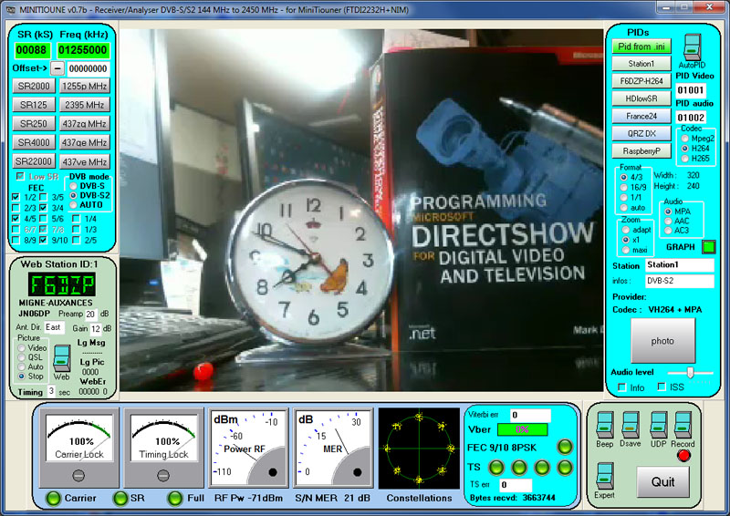Viewport: 730px width, 516px height.
Task: Click the Preamp dB field
Action: click(90, 314)
